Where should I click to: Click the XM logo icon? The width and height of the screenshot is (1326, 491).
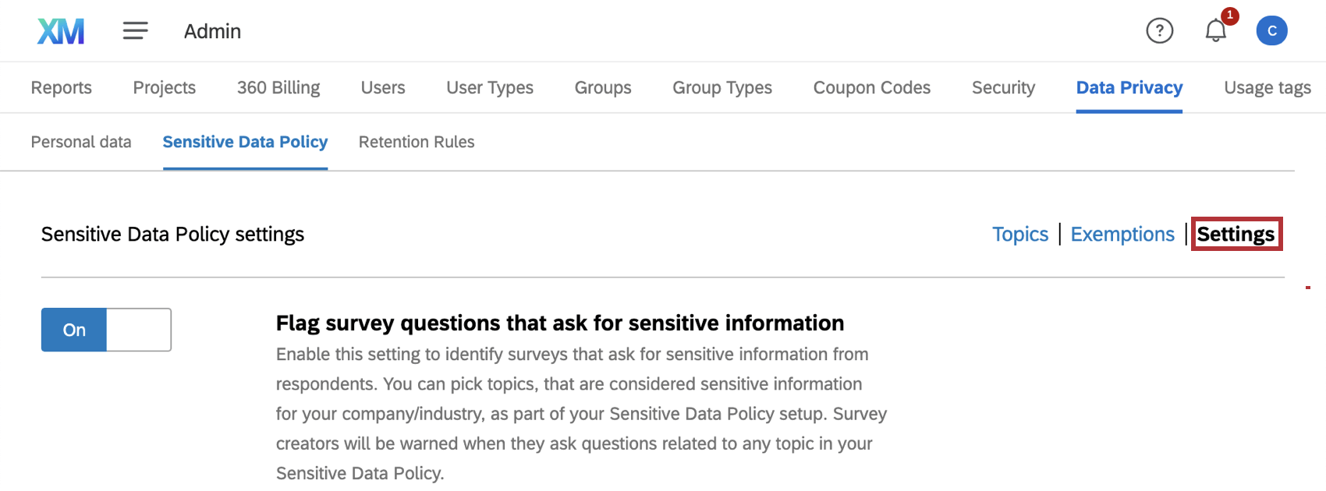click(61, 31)
